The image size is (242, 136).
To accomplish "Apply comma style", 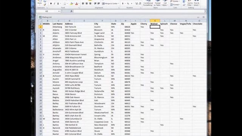I will tap(132, 3).
